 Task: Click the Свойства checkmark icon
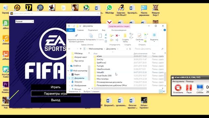tap(139, 36)
